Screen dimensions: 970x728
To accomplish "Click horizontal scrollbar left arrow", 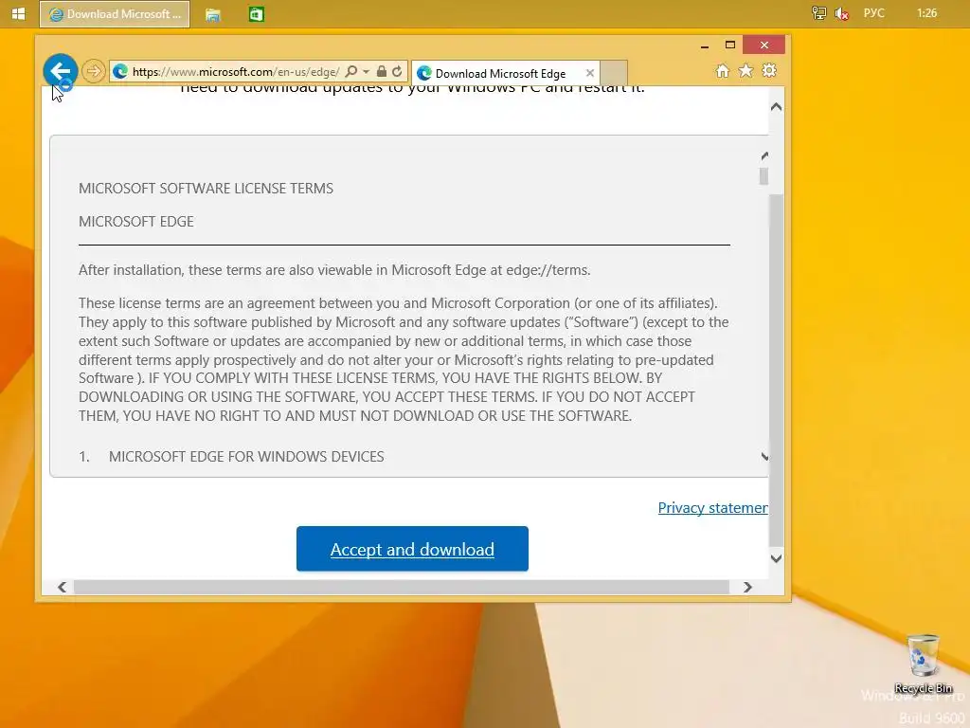I will [x=62, y=587].
